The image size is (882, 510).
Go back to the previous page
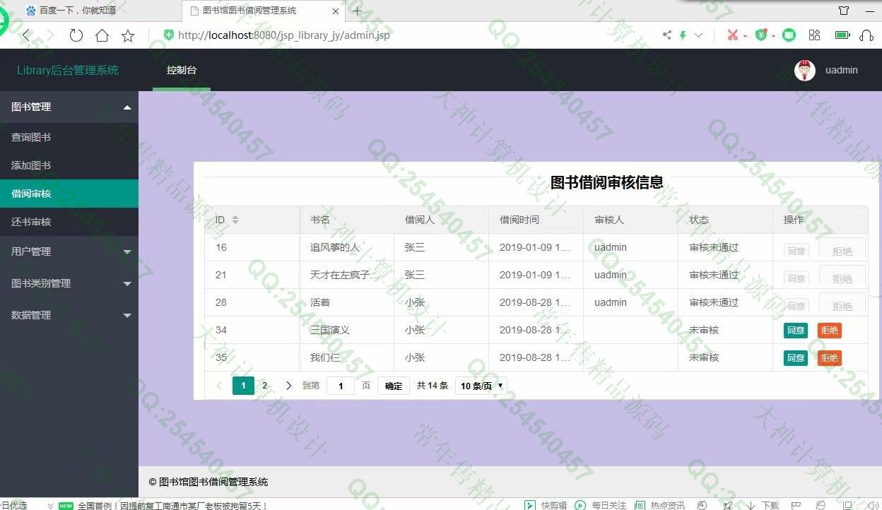coord(26,35)
